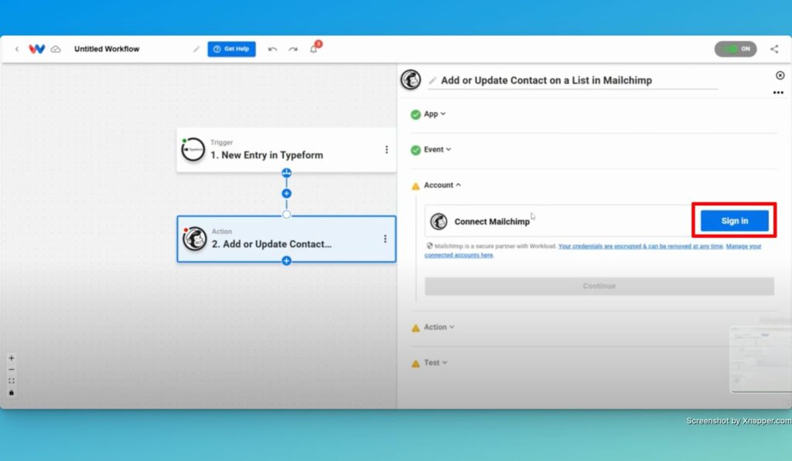Click the workflow minimap thumbnail

click(x=760, y=360)
